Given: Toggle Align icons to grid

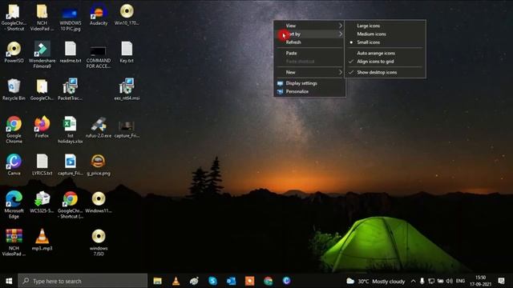Looking at the screenshot, I should click(x=385, y=62).
